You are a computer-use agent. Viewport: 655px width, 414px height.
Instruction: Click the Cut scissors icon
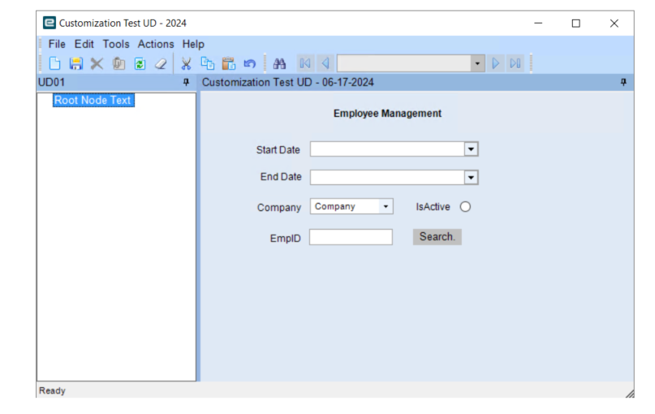[x=187, y=63]
